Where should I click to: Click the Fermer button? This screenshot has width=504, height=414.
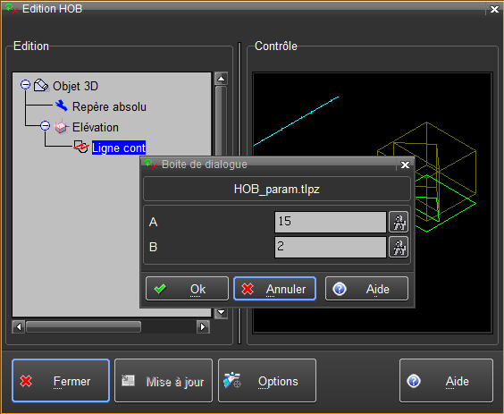point(61,381)
